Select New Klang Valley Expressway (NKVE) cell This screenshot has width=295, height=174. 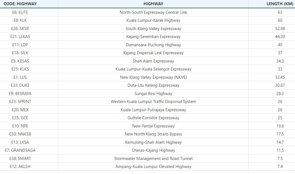coord(153,77)
